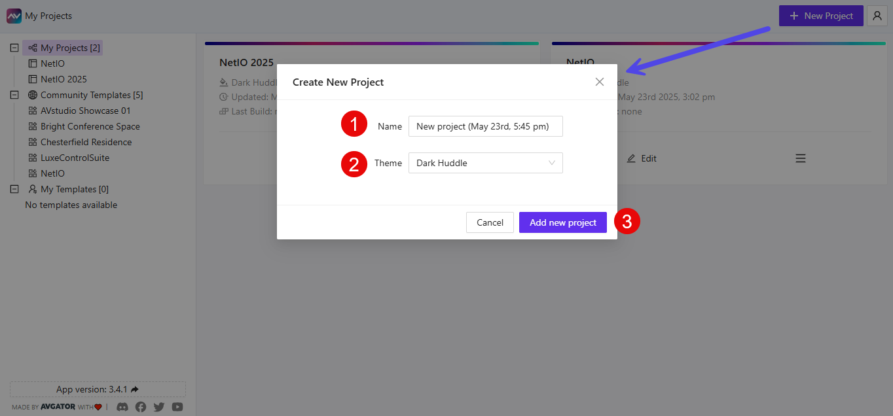The width and height of the screenshot is (893, 416).
Task: Click the Twitter icon in the footer
Action: click(x=158, y=407)
